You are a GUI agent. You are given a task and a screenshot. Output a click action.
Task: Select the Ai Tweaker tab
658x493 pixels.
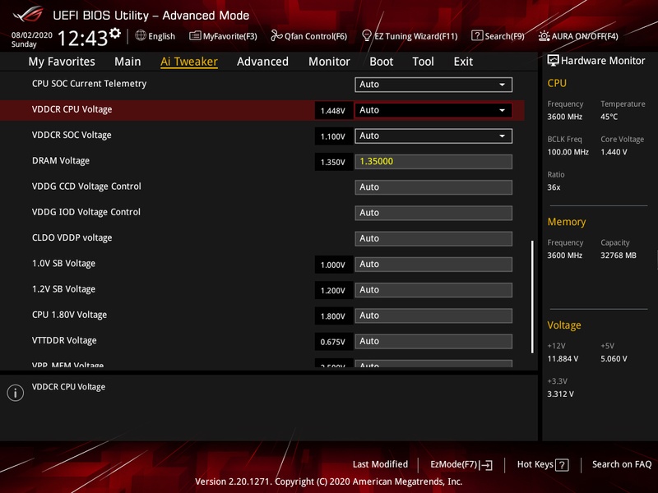(189, 62)
